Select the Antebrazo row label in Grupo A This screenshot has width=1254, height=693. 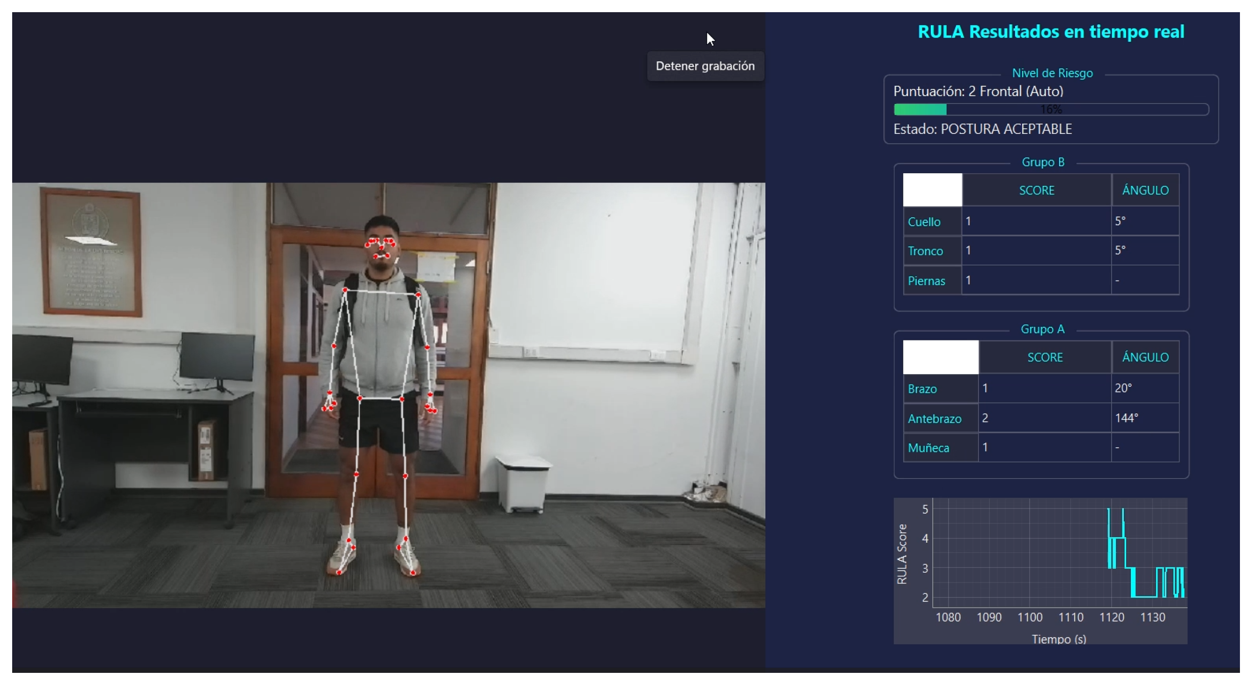(934, 419)
